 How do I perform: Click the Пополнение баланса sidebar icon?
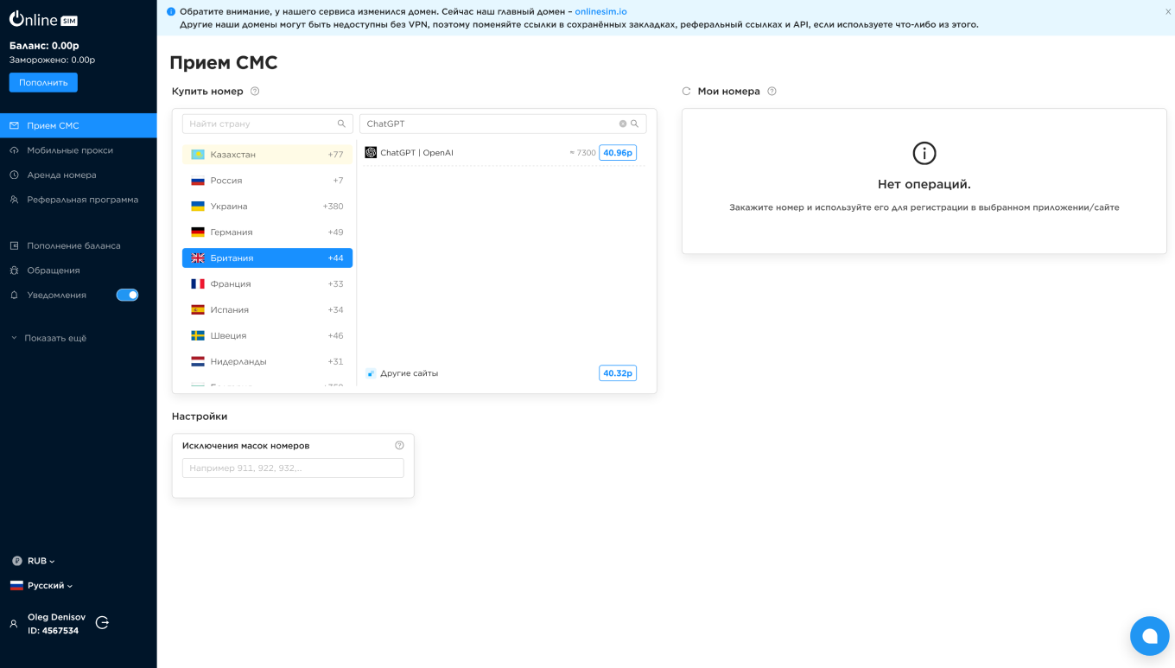click(15, 245)
